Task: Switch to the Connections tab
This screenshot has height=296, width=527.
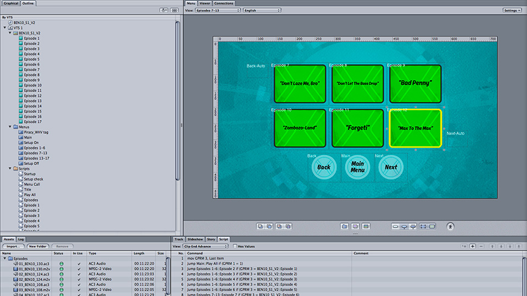Action: tap(223, 3)
